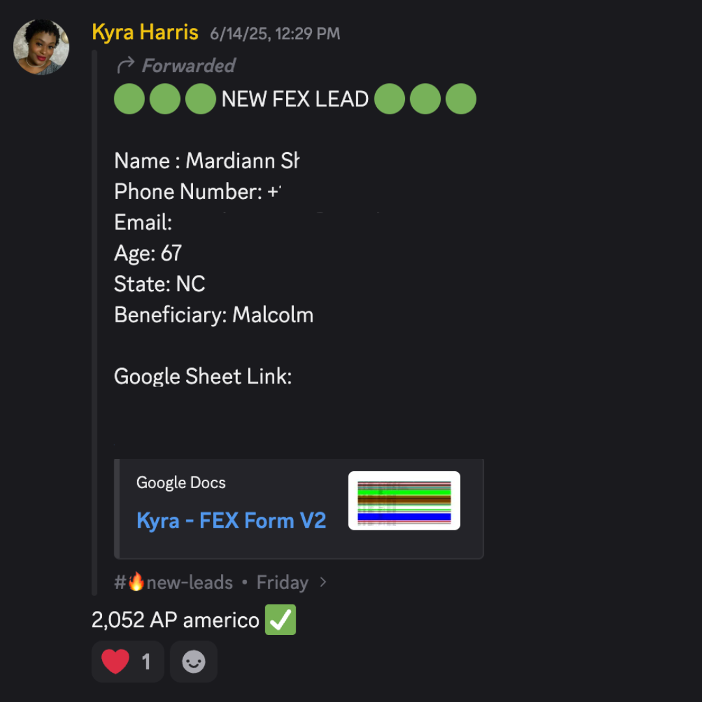702x702 pixels.
Task: Click the fire emoji in new-leads channel name
Action: (x=136, y=582)
